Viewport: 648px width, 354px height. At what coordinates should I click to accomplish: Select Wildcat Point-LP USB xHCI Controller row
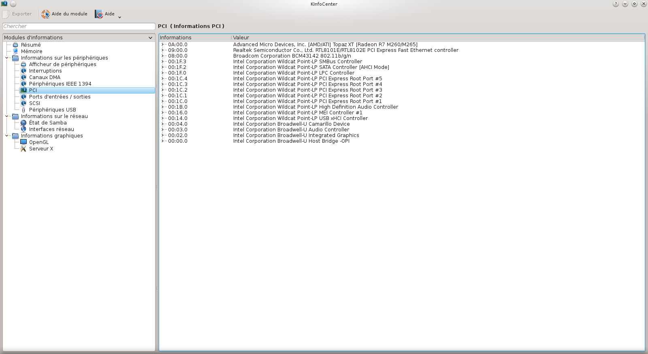tap(301, 118)
